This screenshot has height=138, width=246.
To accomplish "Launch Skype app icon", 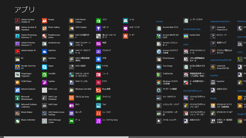I will click(44, 67).
